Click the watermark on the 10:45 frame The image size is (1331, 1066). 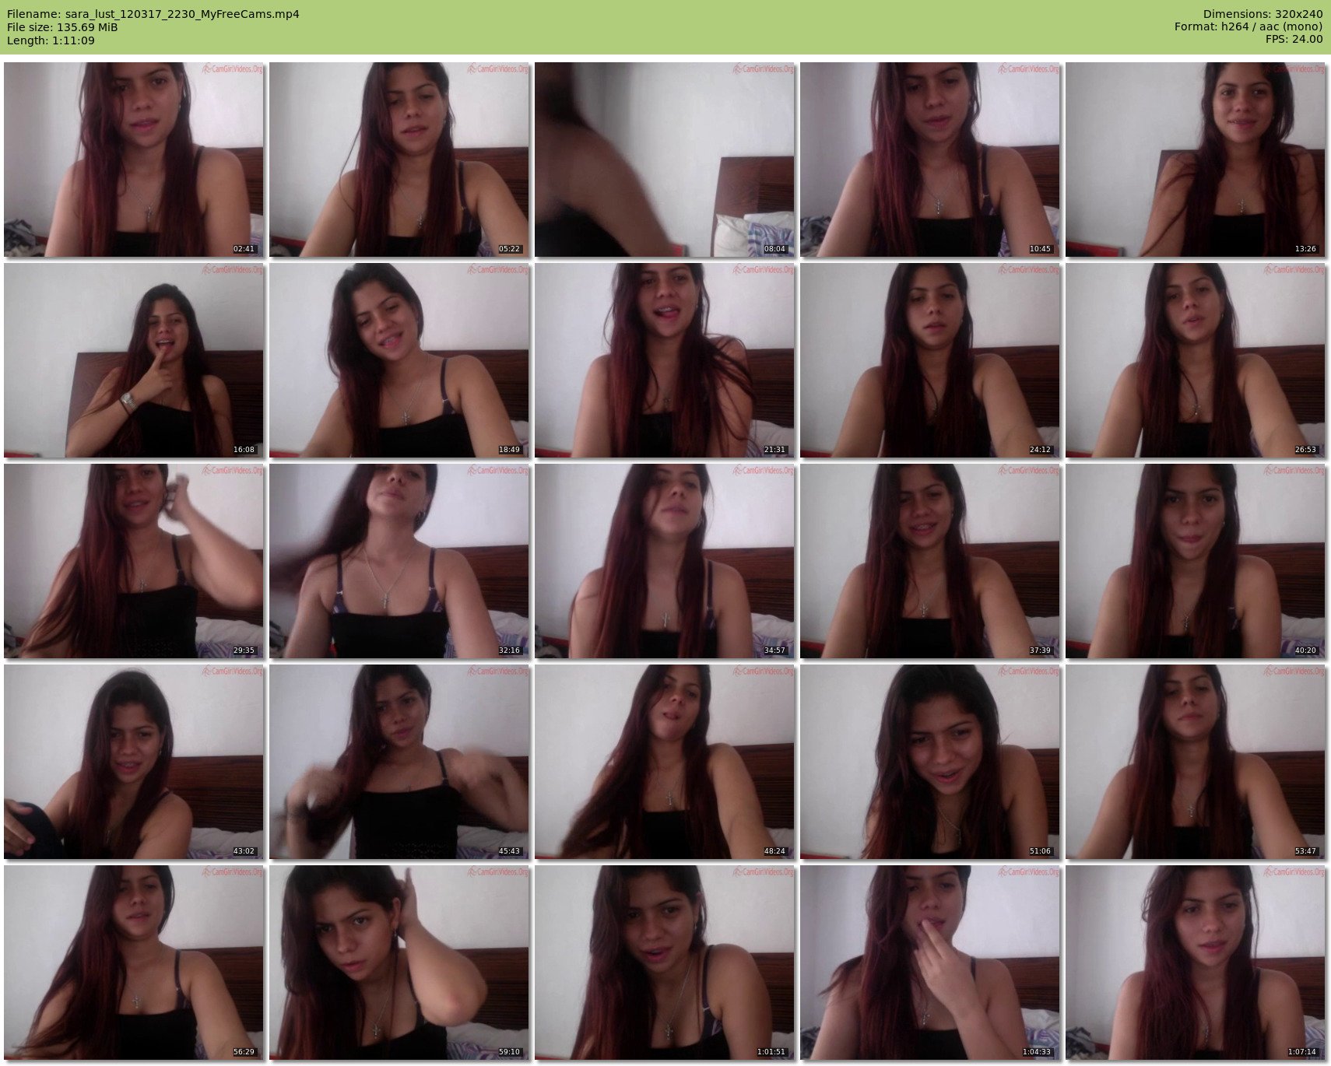point(1027,69)
